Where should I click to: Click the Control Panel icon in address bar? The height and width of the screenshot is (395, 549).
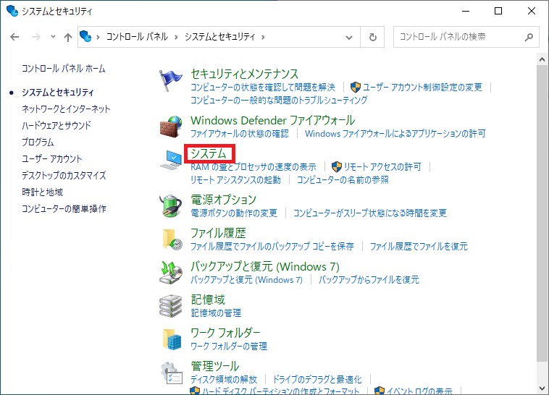(x=85, y=36)
